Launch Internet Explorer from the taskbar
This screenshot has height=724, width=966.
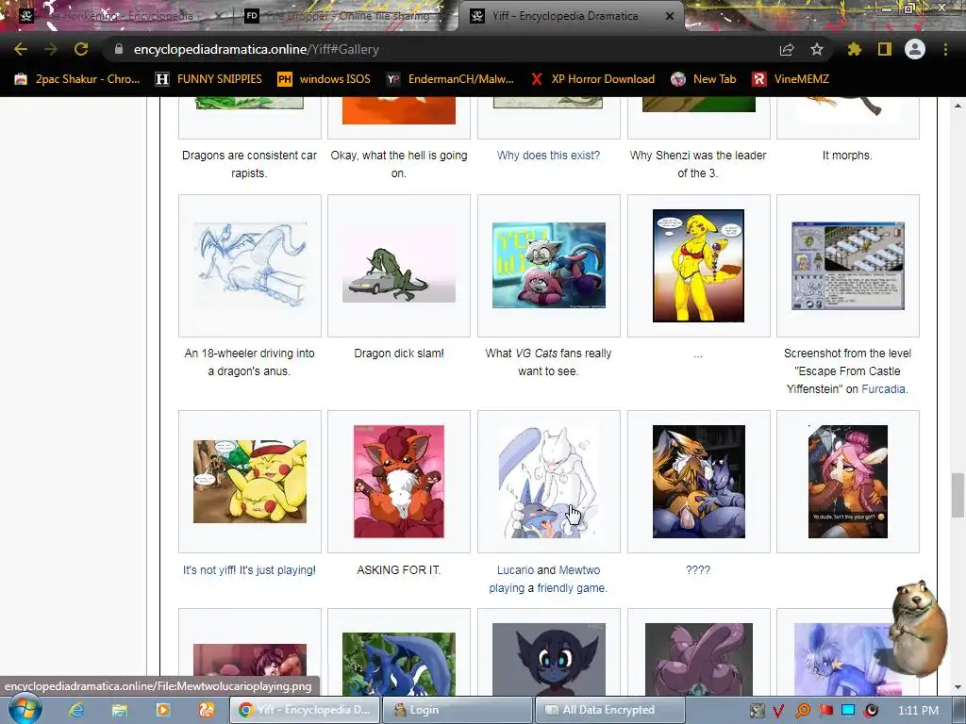pyautogui.click(x=76, y=710)
